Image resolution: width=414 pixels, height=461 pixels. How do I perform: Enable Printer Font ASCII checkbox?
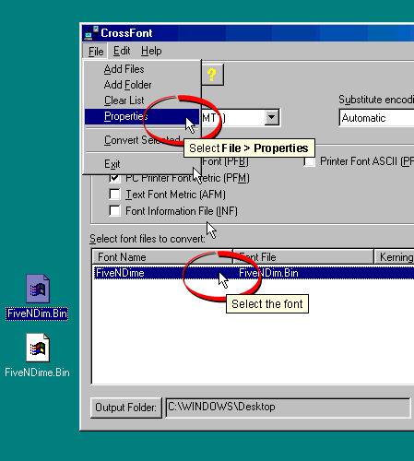(x=310, y=161)
